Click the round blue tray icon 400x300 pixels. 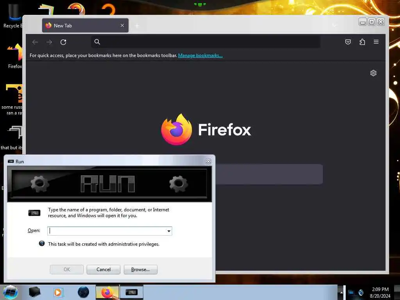(361, 292)
